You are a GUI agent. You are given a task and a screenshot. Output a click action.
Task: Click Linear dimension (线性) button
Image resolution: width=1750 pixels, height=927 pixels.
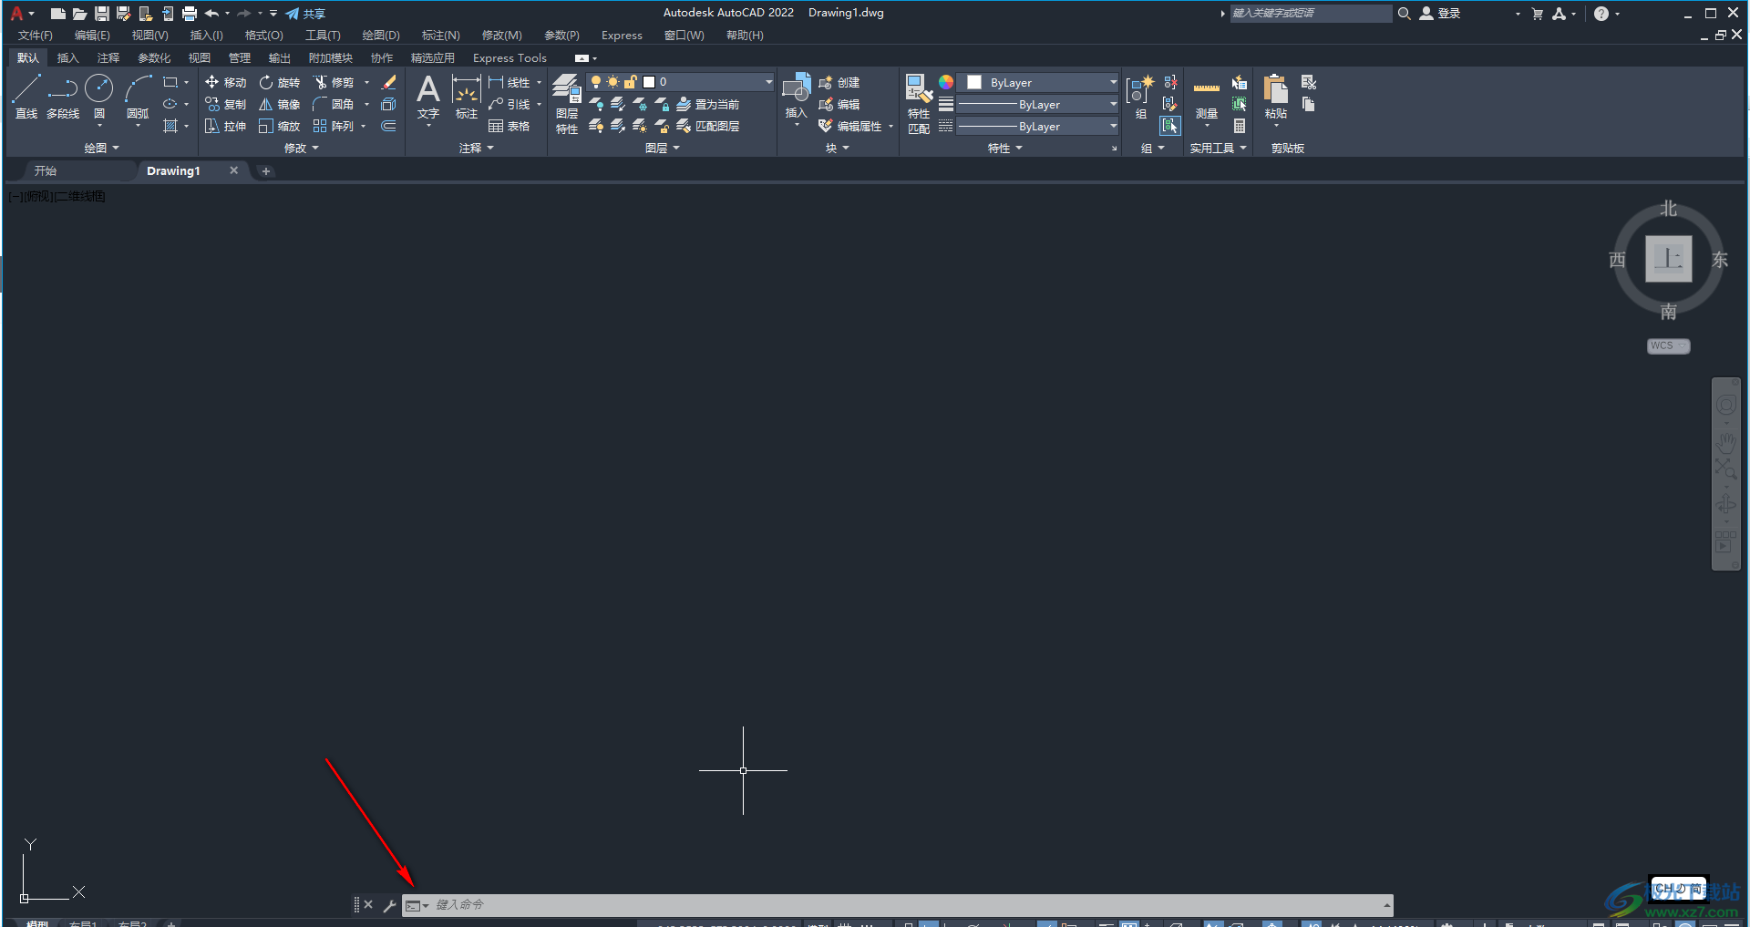(509, 82)
